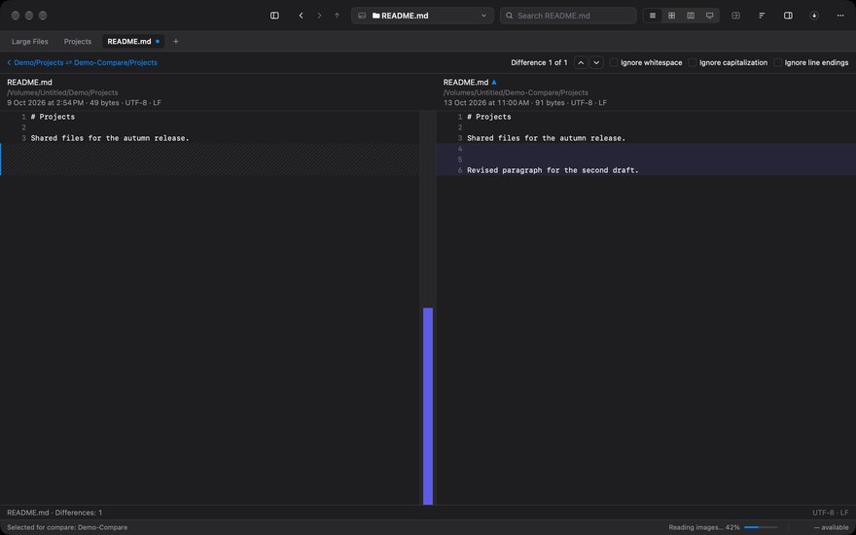The height and width of the screenshot is (535, 856).
Task: Click the '# Projects' line in right pane
Action: pos(489,117)
